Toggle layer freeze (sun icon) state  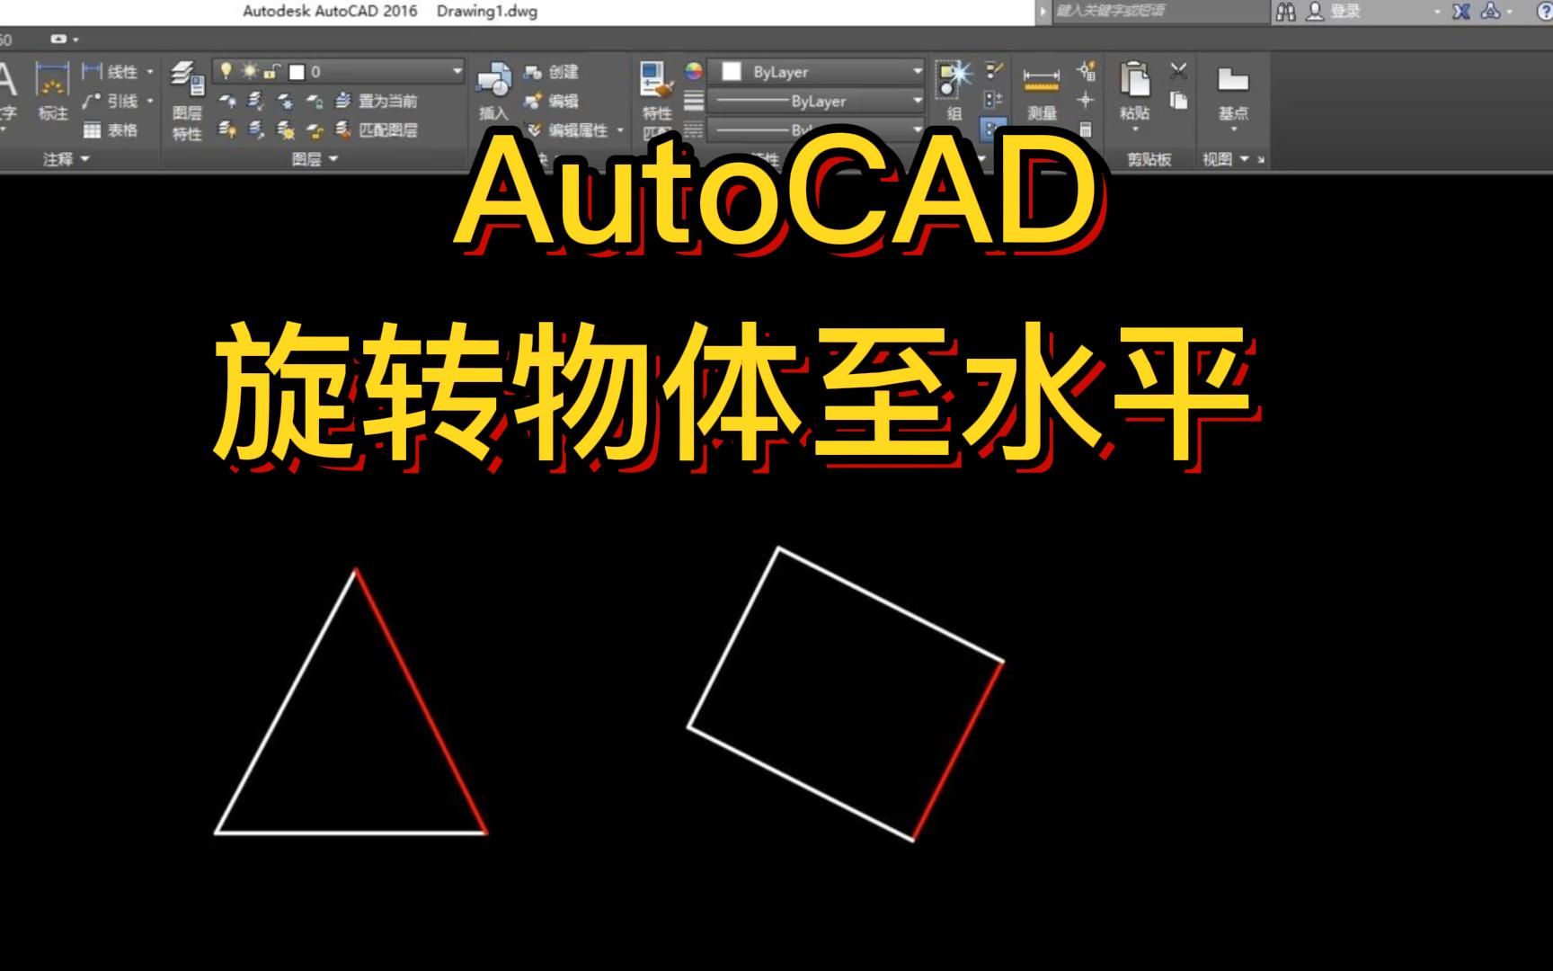(249, 71)
